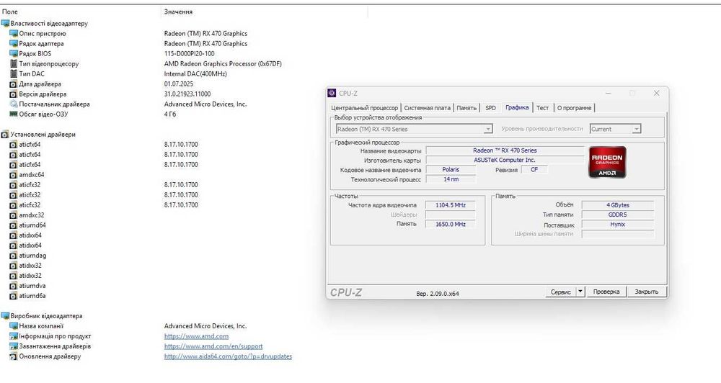Click the 'Сервис' button
This screenshot has width=721, height=383.
[x=560, y=292]
